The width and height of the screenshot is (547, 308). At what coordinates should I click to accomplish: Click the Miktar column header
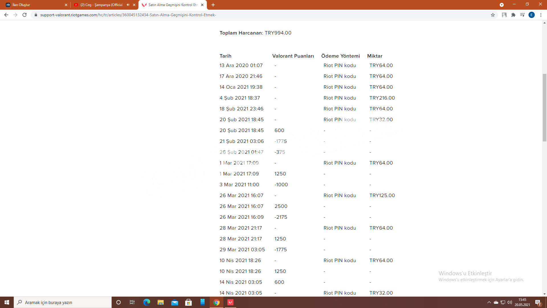pyautogui.click(x=375, y=56)
